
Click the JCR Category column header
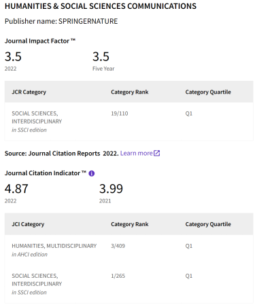pyautogui.click(x=29, y=92)
